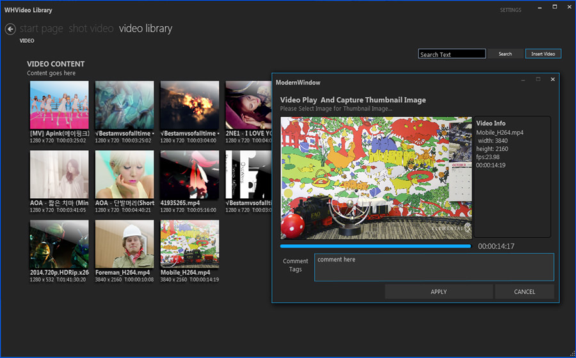Click the video preview frame in ModernWindow

coord(376,178)
